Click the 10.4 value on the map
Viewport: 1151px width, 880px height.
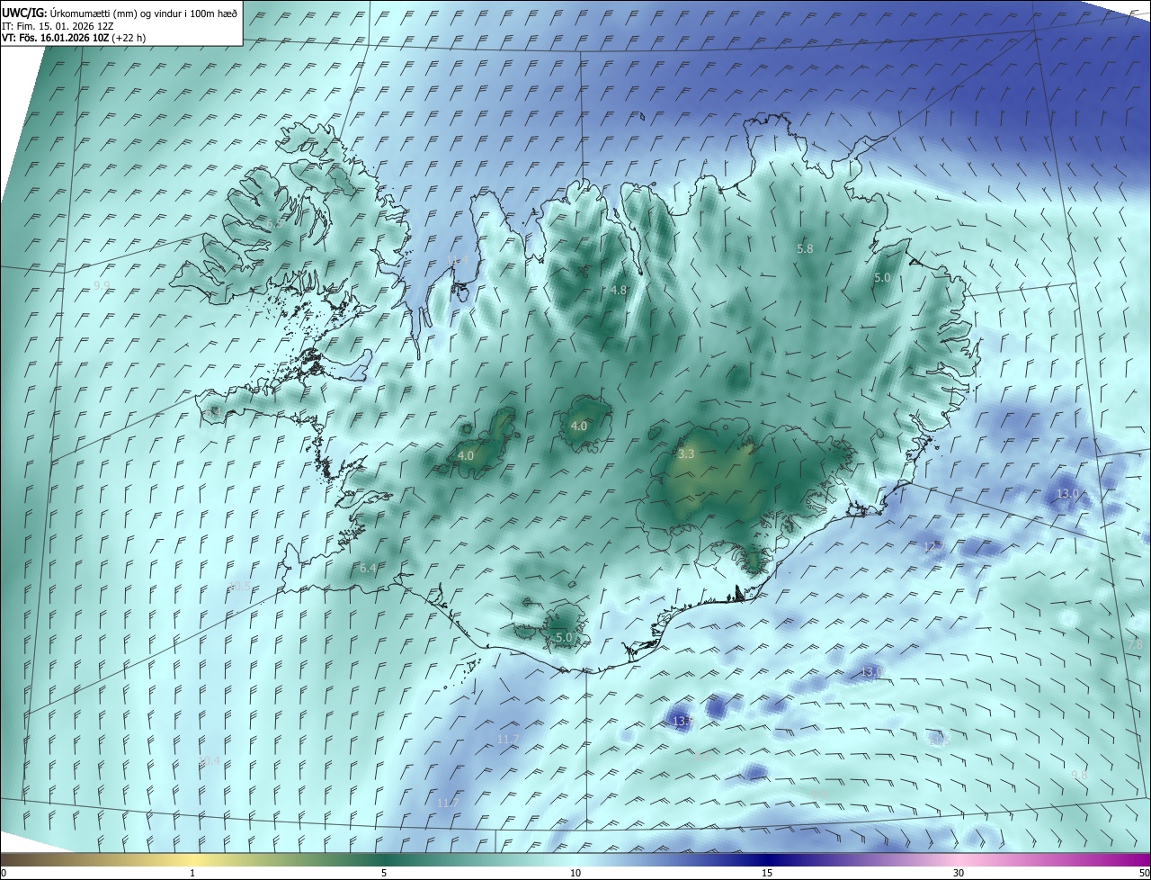209,761
